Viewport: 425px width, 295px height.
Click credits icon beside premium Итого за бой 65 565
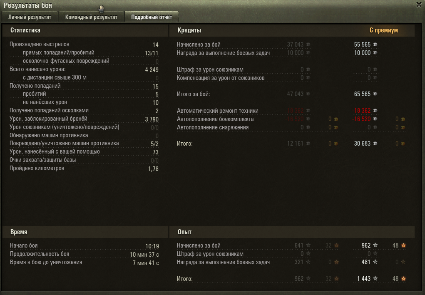375,94
